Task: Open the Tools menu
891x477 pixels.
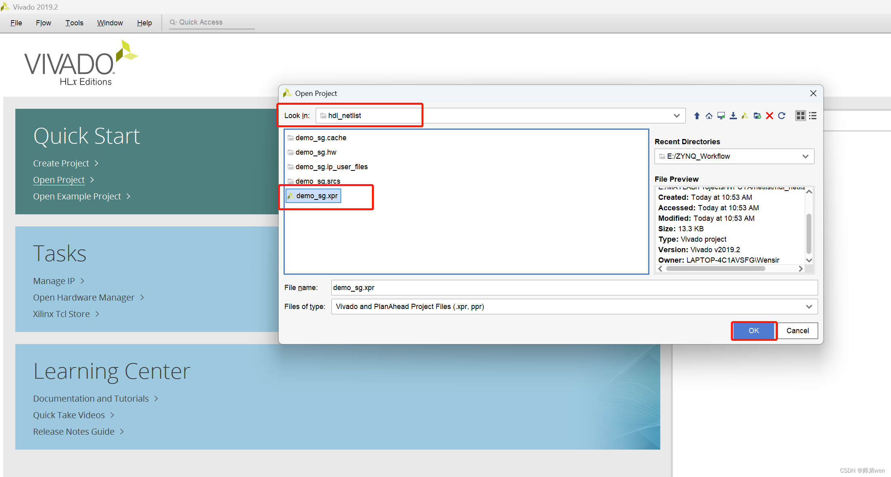Action: click(x=74, y=23)
